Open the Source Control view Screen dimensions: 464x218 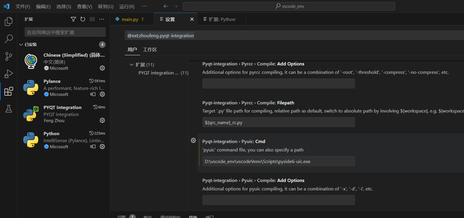click(9, 56)
